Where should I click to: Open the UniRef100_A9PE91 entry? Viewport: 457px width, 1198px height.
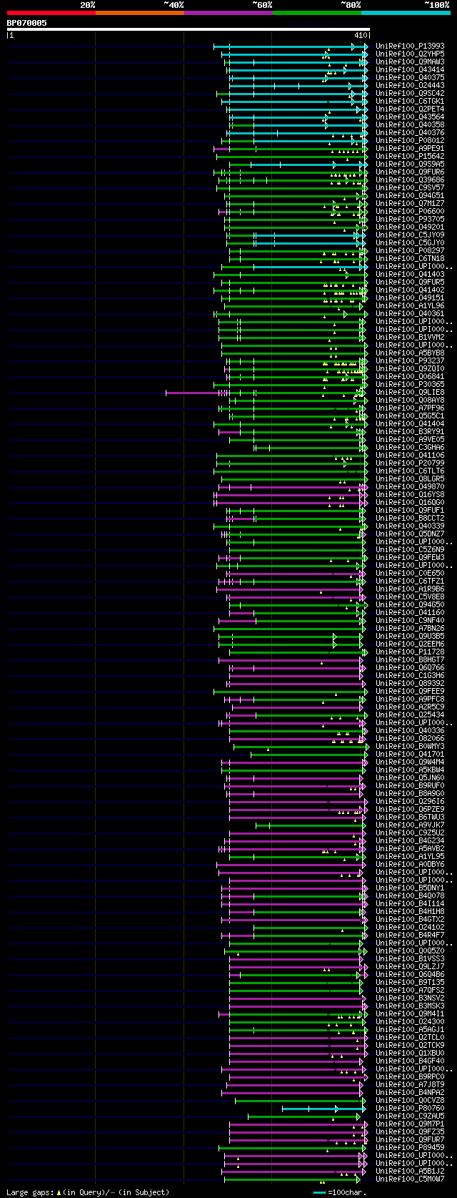coord(410,149)
